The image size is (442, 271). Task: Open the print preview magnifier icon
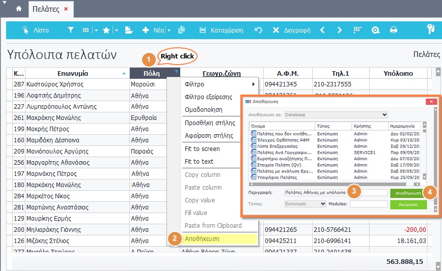[376, 31]
